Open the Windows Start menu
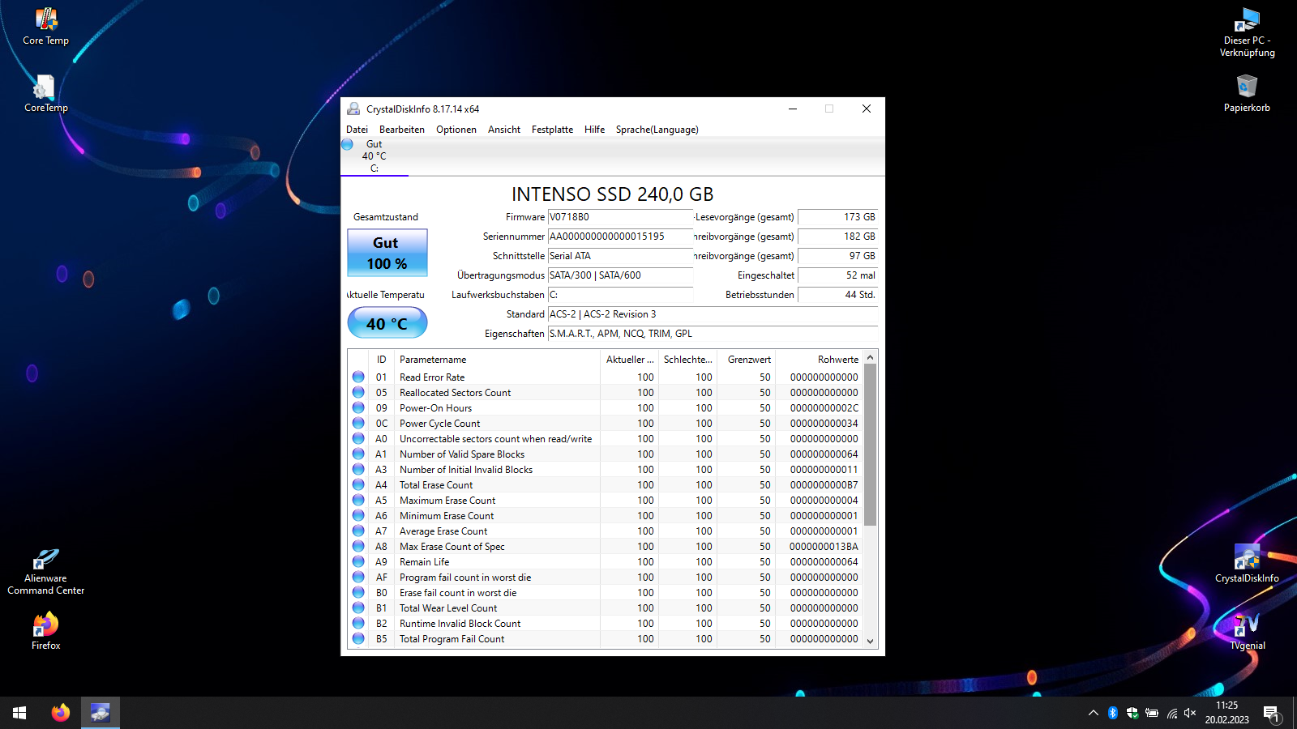 point(19,713)
